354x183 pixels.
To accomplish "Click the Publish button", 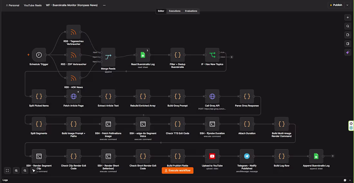I will (336, 5).
